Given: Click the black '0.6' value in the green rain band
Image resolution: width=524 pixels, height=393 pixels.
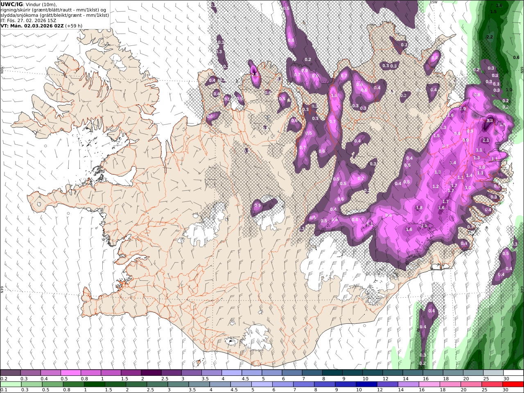Looking at the screenshot, I should click(516, 57).
